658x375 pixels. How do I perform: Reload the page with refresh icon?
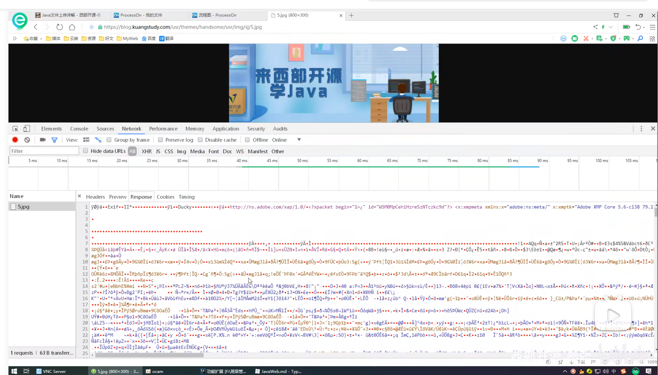pos(60,27)
